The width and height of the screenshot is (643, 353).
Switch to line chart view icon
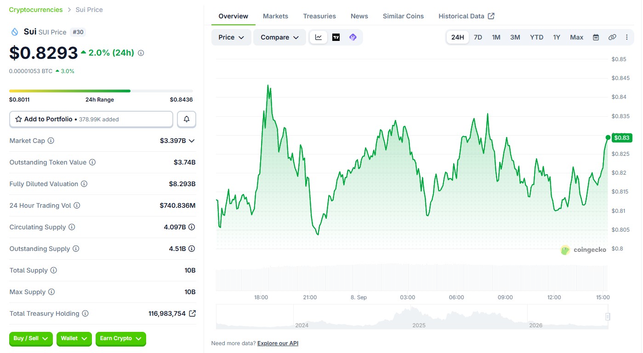pos(319,37)
